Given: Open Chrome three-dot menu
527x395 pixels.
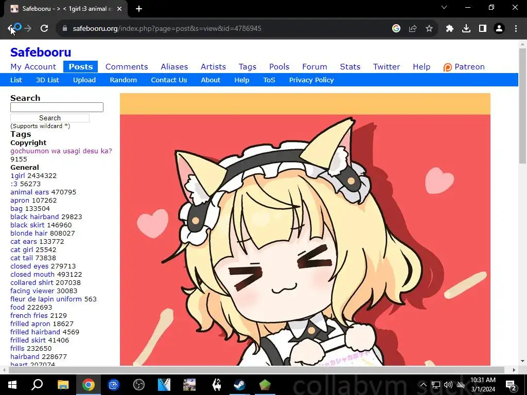Looking at the screenshot, I should tap(516, 29).
